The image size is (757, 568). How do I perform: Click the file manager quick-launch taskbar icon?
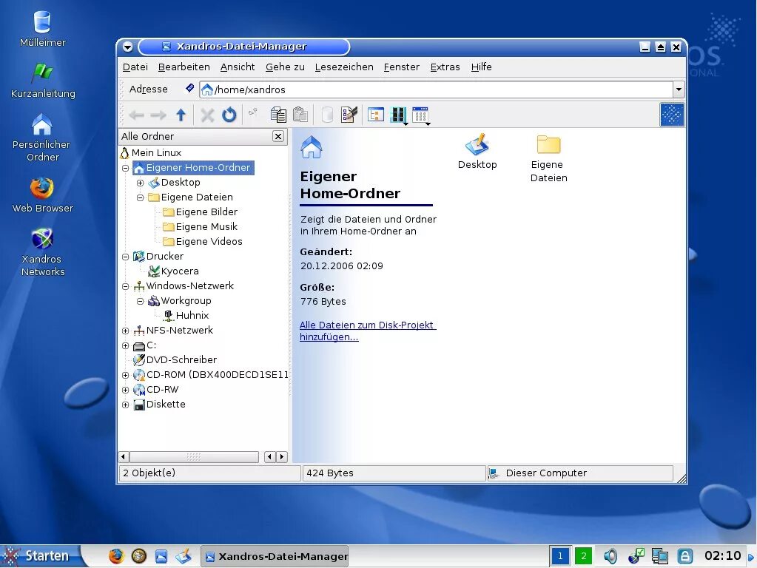pyautogui.click(x=161, y=556)
